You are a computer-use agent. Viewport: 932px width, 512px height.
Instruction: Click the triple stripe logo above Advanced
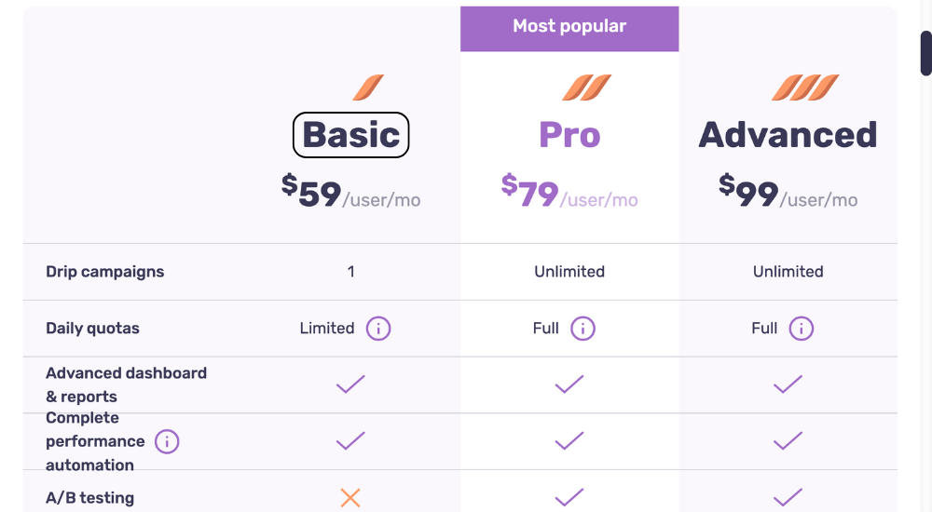point(805,88)
